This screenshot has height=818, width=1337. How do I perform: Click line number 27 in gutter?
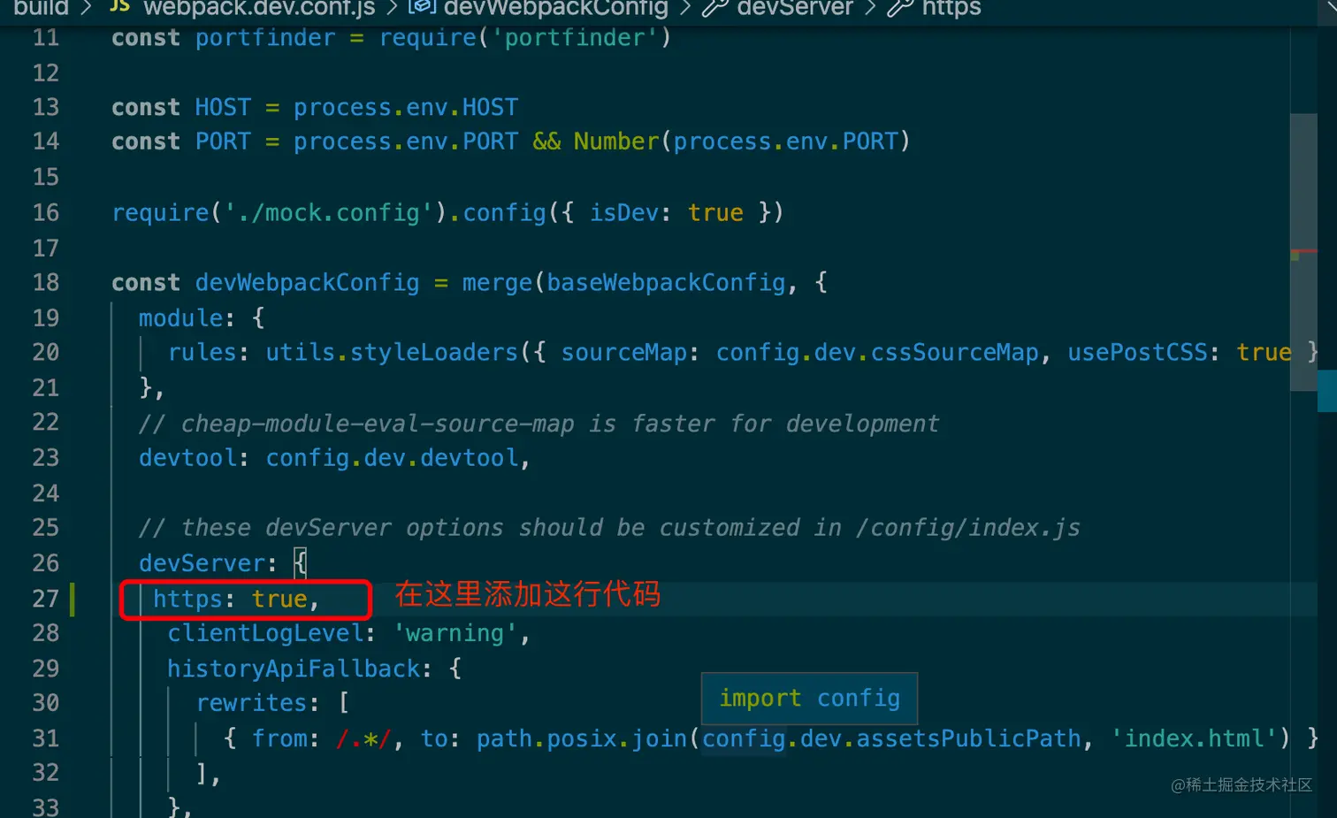tap(45, 599)
